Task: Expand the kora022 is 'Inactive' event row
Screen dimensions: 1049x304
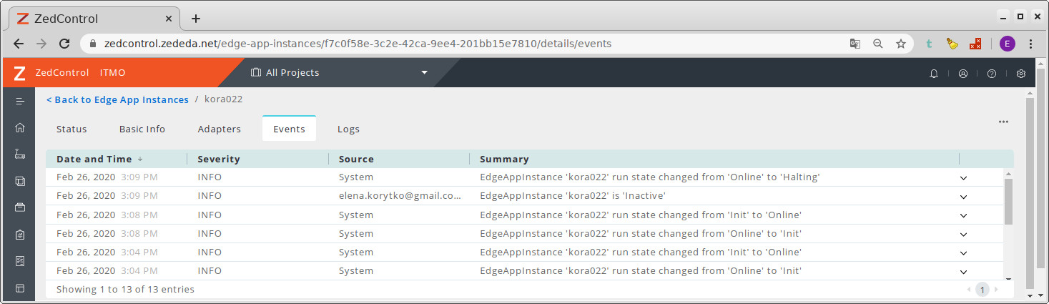Action: [963, 197]
